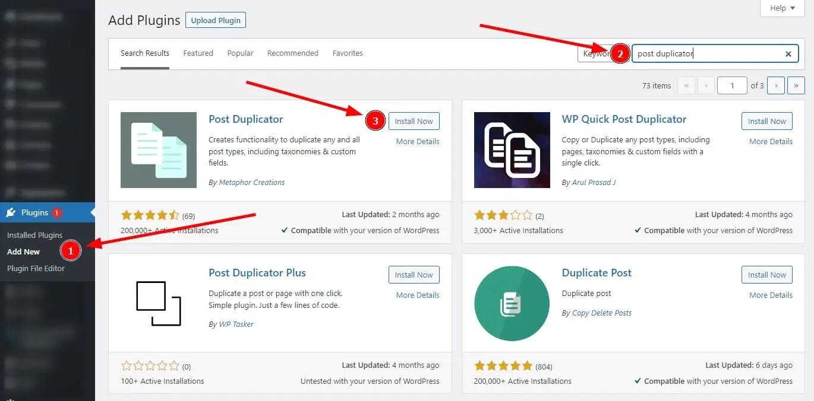Open Installed Plugins submenu item
Image resolution: width=814 pixels, height=401 pixels.
tap(34, 235)
